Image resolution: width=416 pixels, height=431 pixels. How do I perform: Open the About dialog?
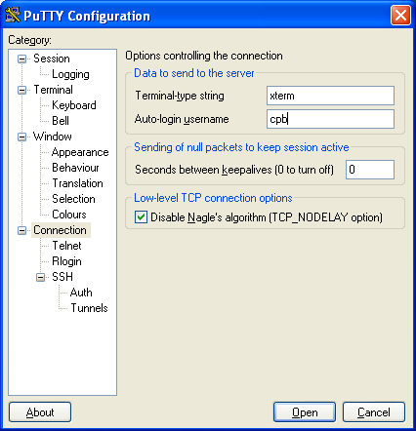(x=40, y=412)
